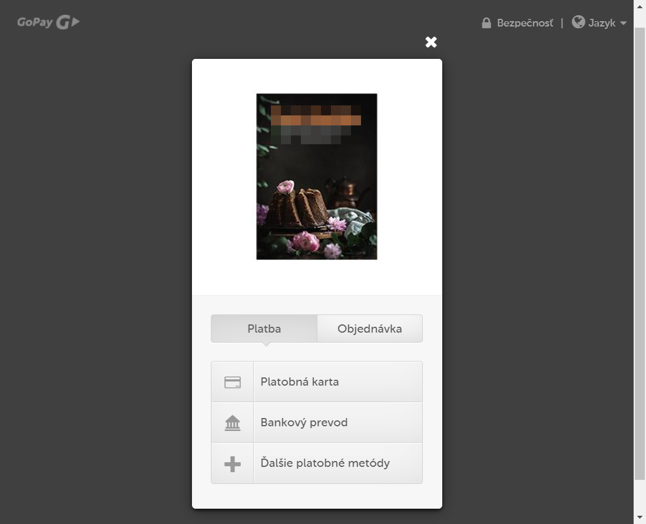The image size is (646, 524).
Task: Click the globe language icon
Action: 578,22
